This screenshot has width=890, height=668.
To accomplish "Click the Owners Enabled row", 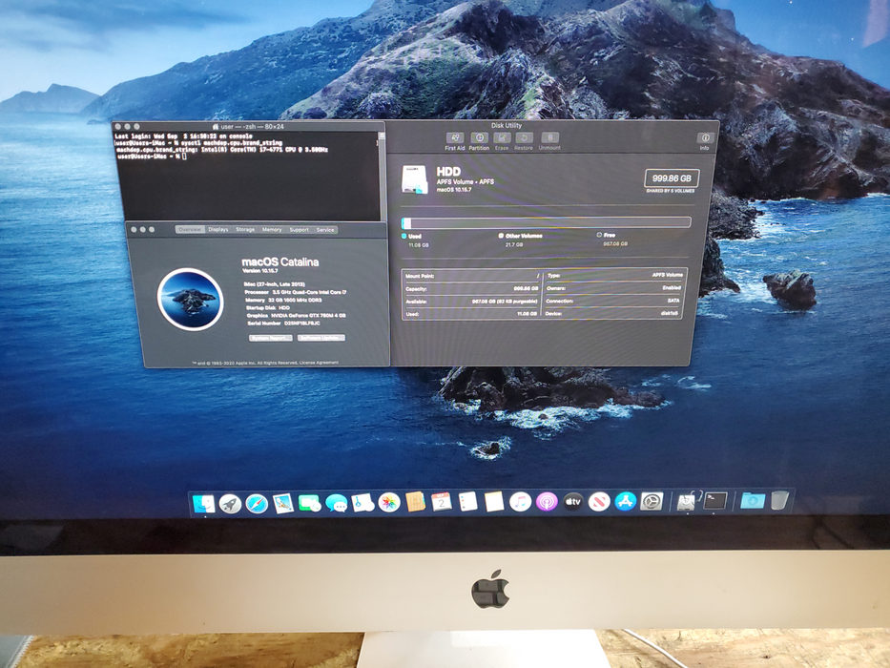I will tap(614, 288).
